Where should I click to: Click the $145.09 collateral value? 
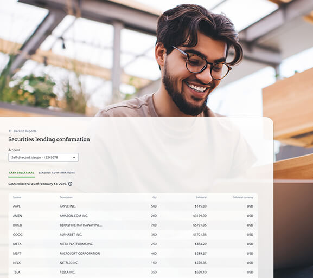(201, 206)
